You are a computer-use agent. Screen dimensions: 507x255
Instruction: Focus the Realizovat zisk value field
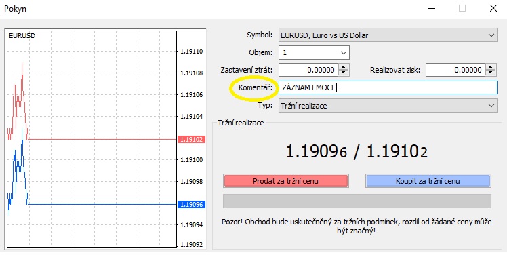pyautogui.click(x=455, y=70)
